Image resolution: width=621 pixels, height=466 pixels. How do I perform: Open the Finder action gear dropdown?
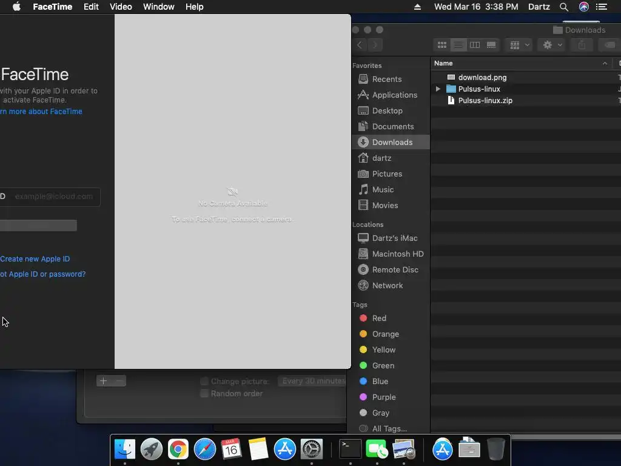(552, 45)
